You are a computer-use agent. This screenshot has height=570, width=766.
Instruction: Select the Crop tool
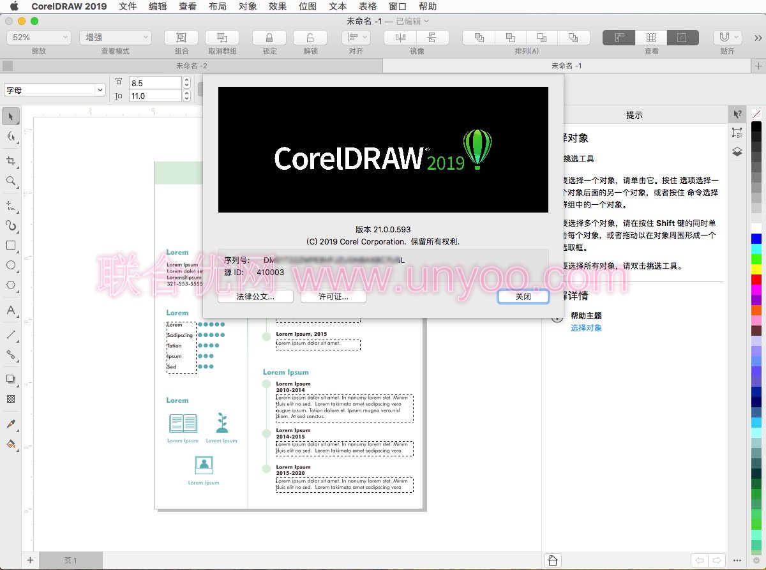(11, 161)
